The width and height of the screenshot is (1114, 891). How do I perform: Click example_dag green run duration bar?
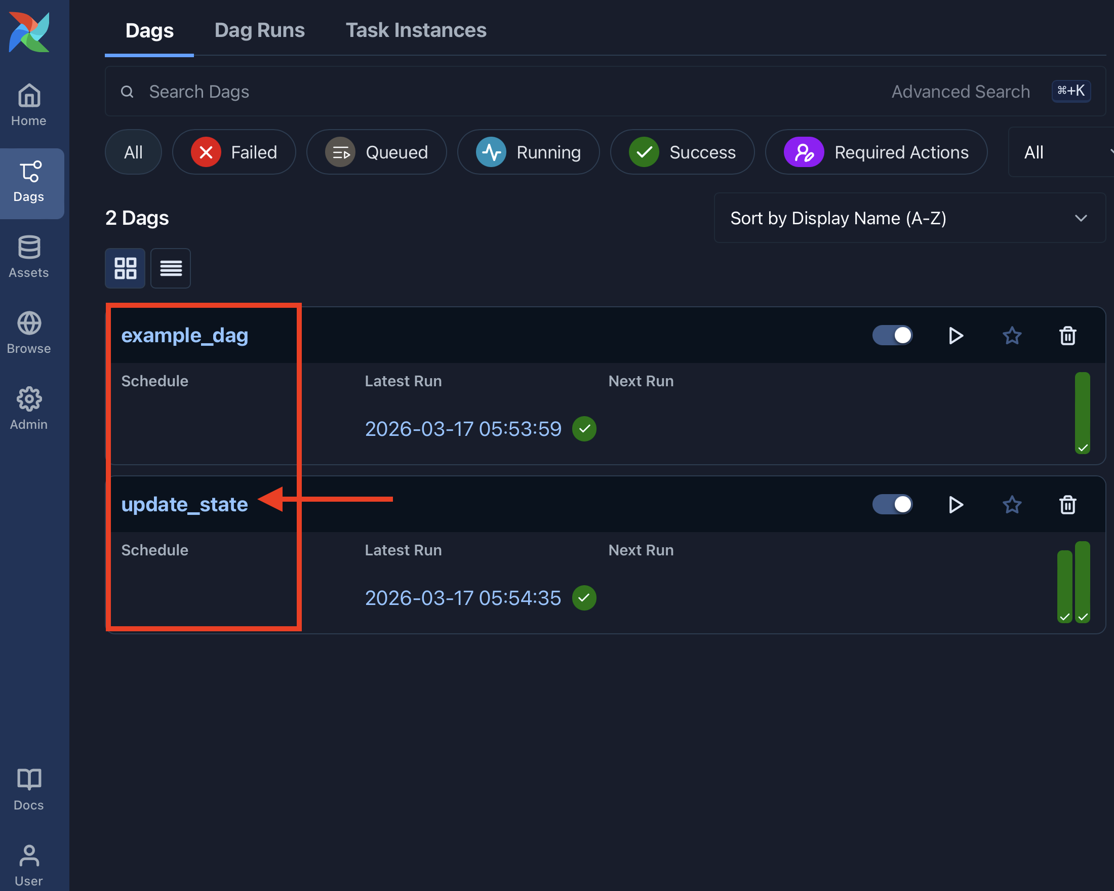(1083, 413)
